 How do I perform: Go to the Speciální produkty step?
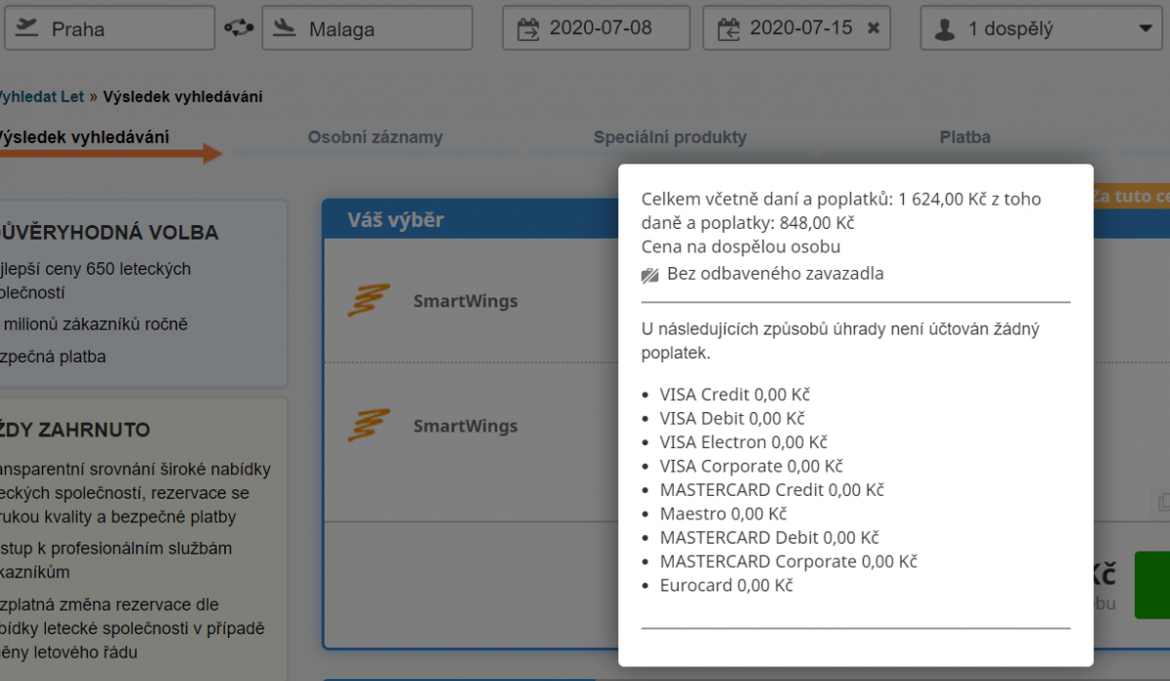(670, 137)
